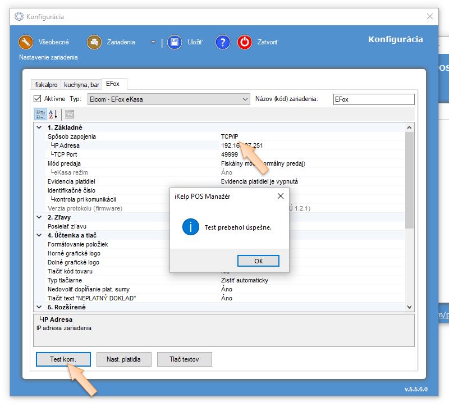
Task: Open the Zariadenia dropdown arrow
Action: [153, 42]
